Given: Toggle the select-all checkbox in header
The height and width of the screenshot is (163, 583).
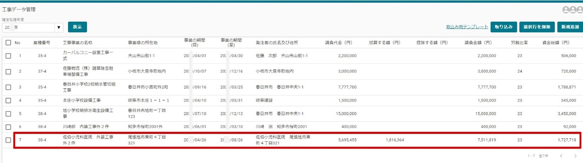Looking at the screenshot, I should coord(8,43).
